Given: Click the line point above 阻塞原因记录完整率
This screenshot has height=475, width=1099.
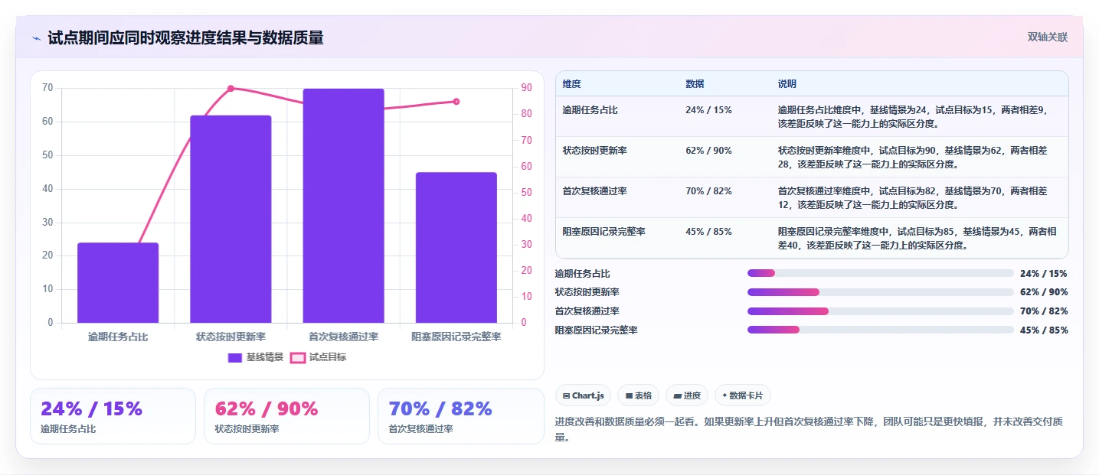Looking at the screenshot, I should [x=456, y=102].
